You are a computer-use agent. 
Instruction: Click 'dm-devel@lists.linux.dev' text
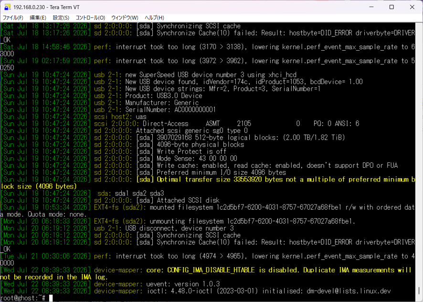pyautogui.click(x=349, y=291)
